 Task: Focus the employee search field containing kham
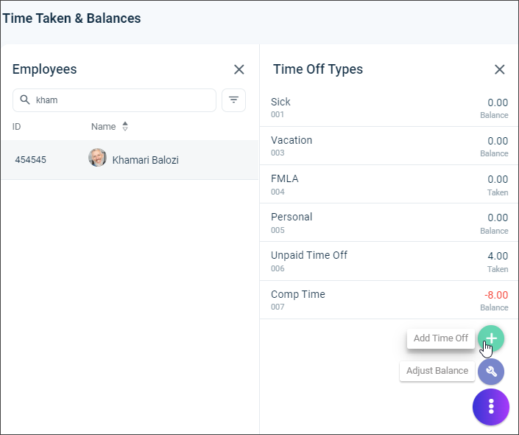tap(114, 100)
